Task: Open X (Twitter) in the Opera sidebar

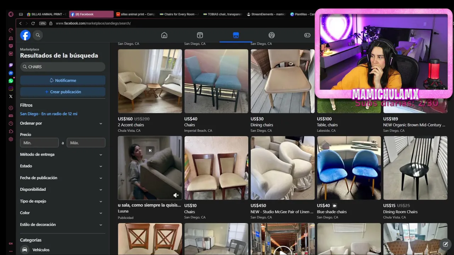Action: (11, 96)
